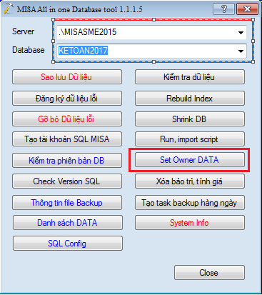Click Tạo tài khoản SQL MISA button

67,139
